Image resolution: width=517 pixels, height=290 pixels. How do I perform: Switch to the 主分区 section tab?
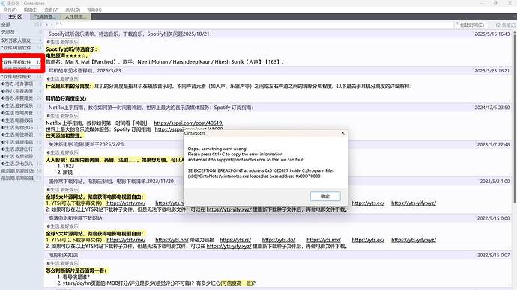(x=15, y=16)
